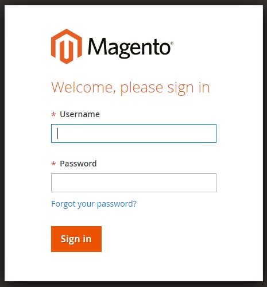
Task: Click the word 'password?' in the Forgot link
Action: coord(117,204)
